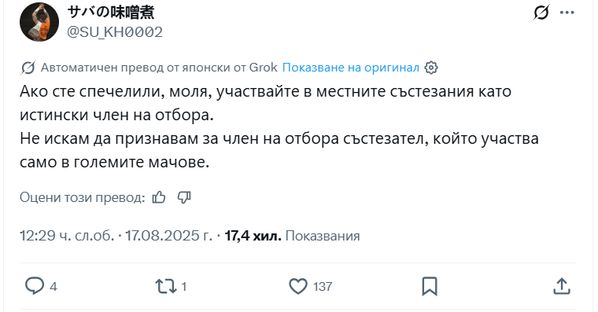Open the Grok icon in tweet header
Screen dimensions: 598x312
pos(541,13)
